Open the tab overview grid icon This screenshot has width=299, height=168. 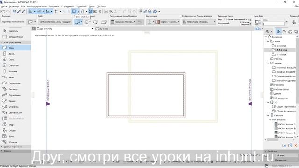click(34, 28)
